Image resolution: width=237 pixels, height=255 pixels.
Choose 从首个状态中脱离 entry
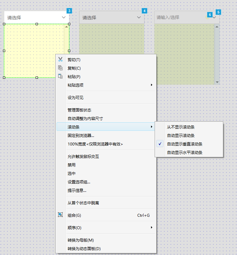[106, 203]
